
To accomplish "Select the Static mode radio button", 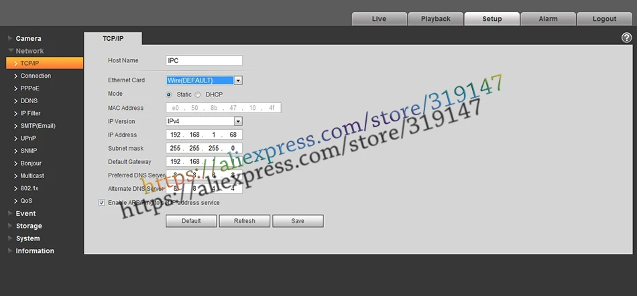I will tap(169, 94).
